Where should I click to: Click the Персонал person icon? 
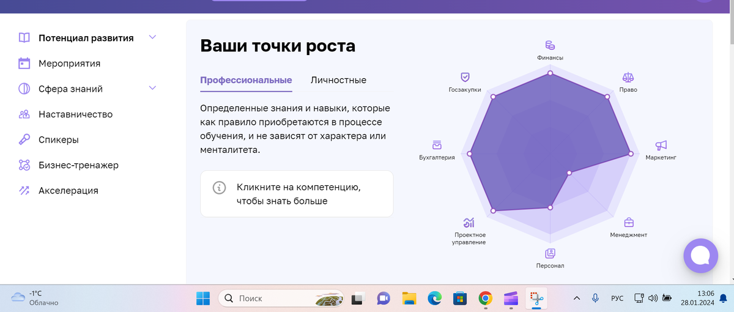click(x=550, y=253)
